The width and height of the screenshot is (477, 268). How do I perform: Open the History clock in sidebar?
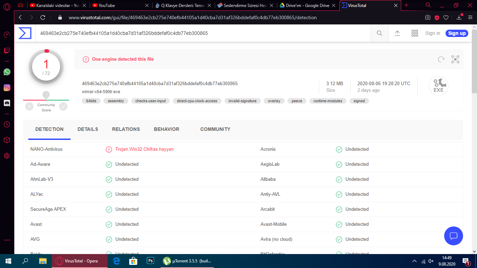pyautogui.click(x=7, y=124)
